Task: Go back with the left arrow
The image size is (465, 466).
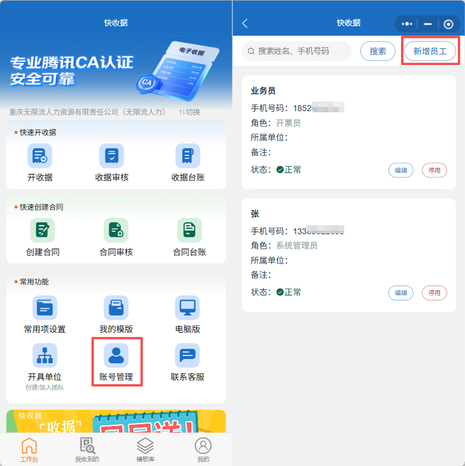Action: 245,23
